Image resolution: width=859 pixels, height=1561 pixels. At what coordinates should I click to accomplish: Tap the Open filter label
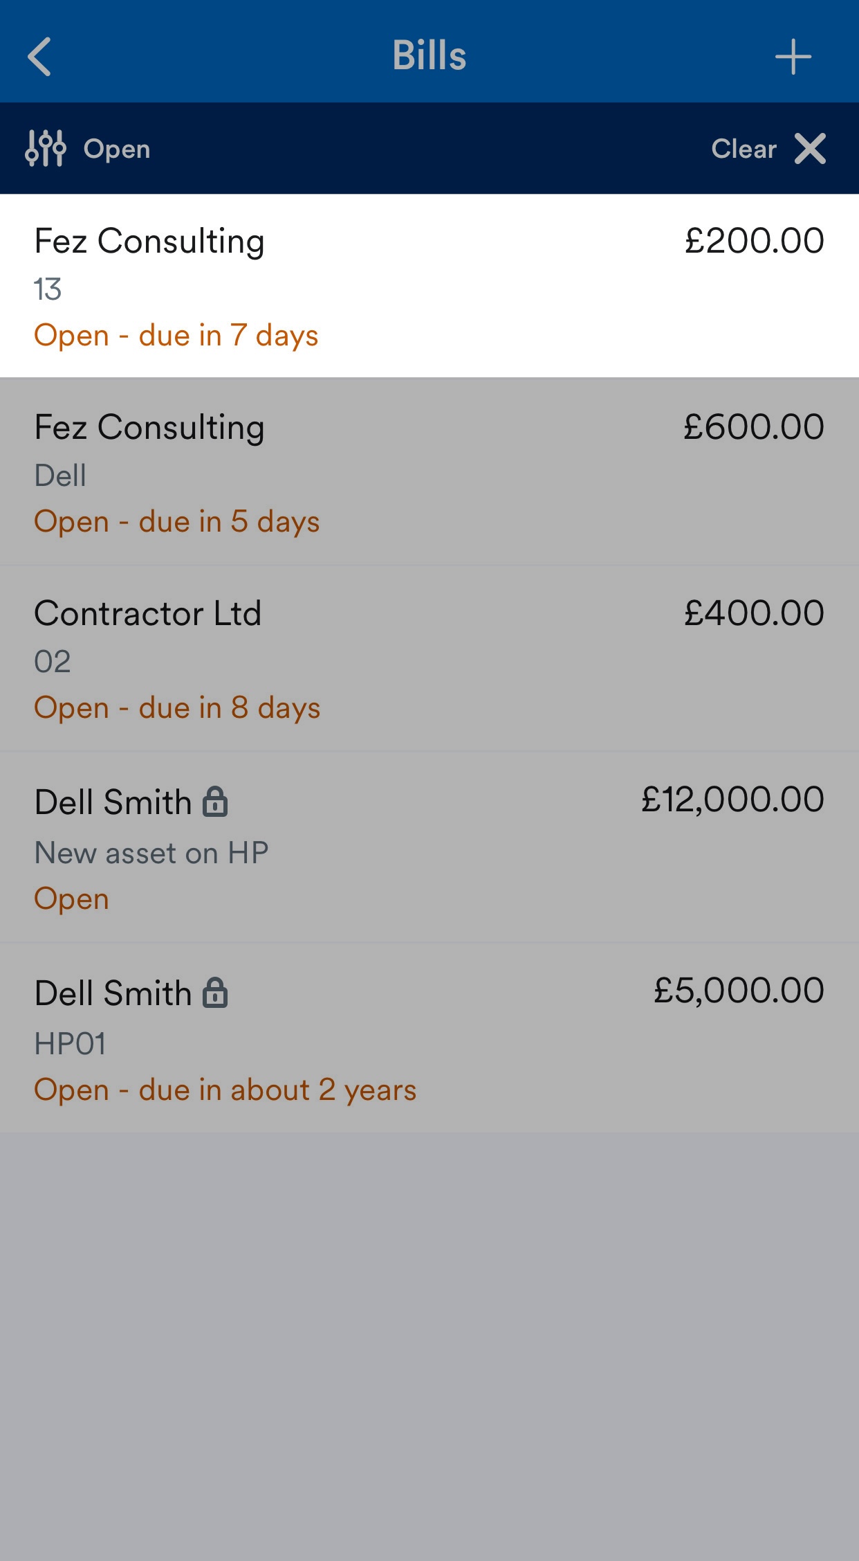point(117,149)
